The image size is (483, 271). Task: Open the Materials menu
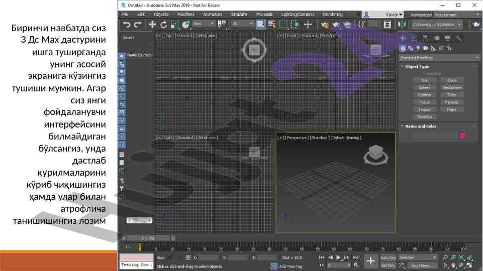pos(264,15)
